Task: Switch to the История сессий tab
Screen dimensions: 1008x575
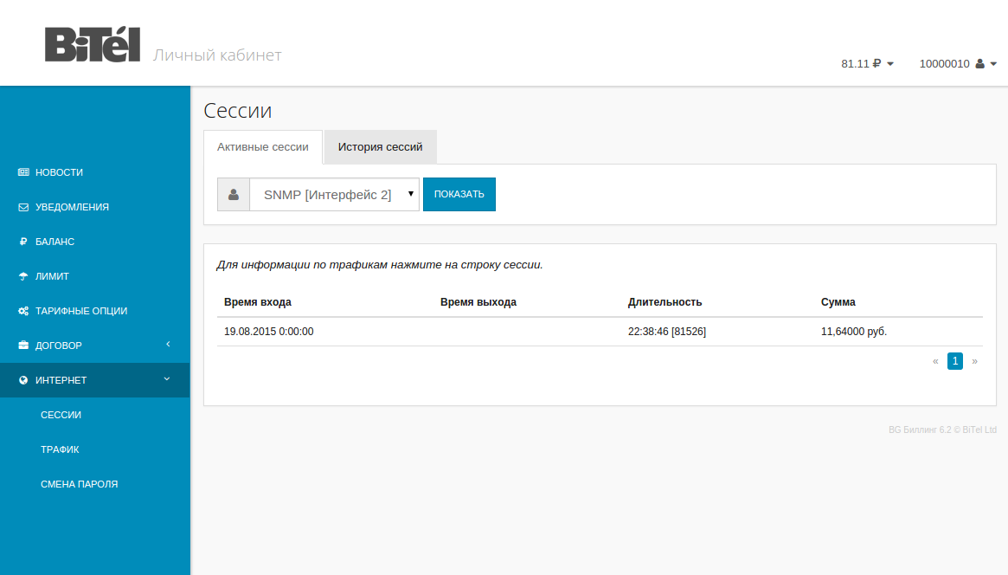Action: pyautogui.click(x=380, y=147)
